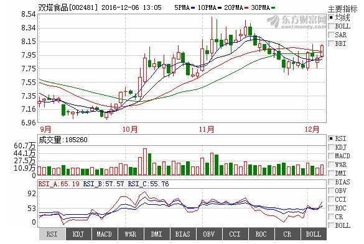Check the DMI side checkbox
This screenshot has width=364, height=244.
point(331,173)
